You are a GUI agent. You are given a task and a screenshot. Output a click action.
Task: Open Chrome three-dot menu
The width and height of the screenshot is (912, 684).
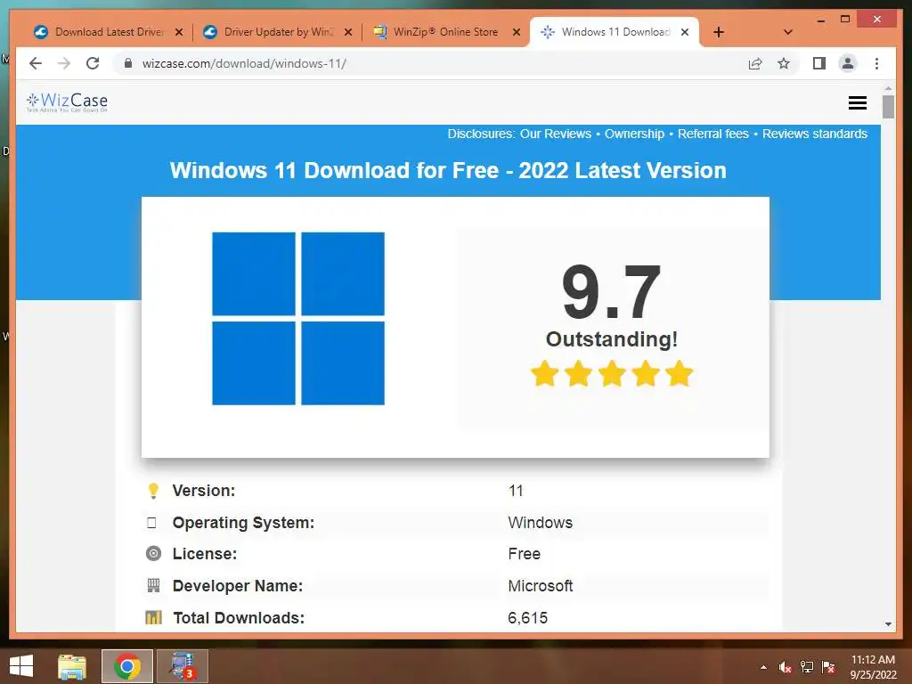(876, 63)
